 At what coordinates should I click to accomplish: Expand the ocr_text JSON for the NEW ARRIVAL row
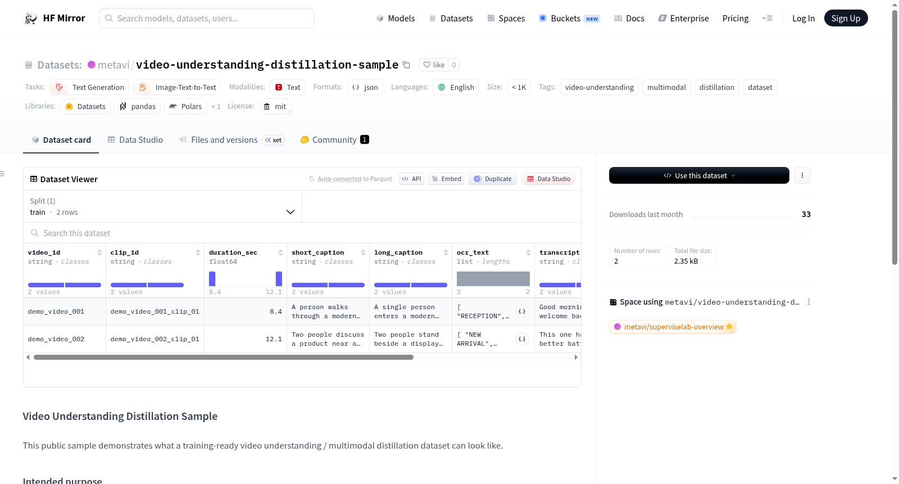click(522, 339)
